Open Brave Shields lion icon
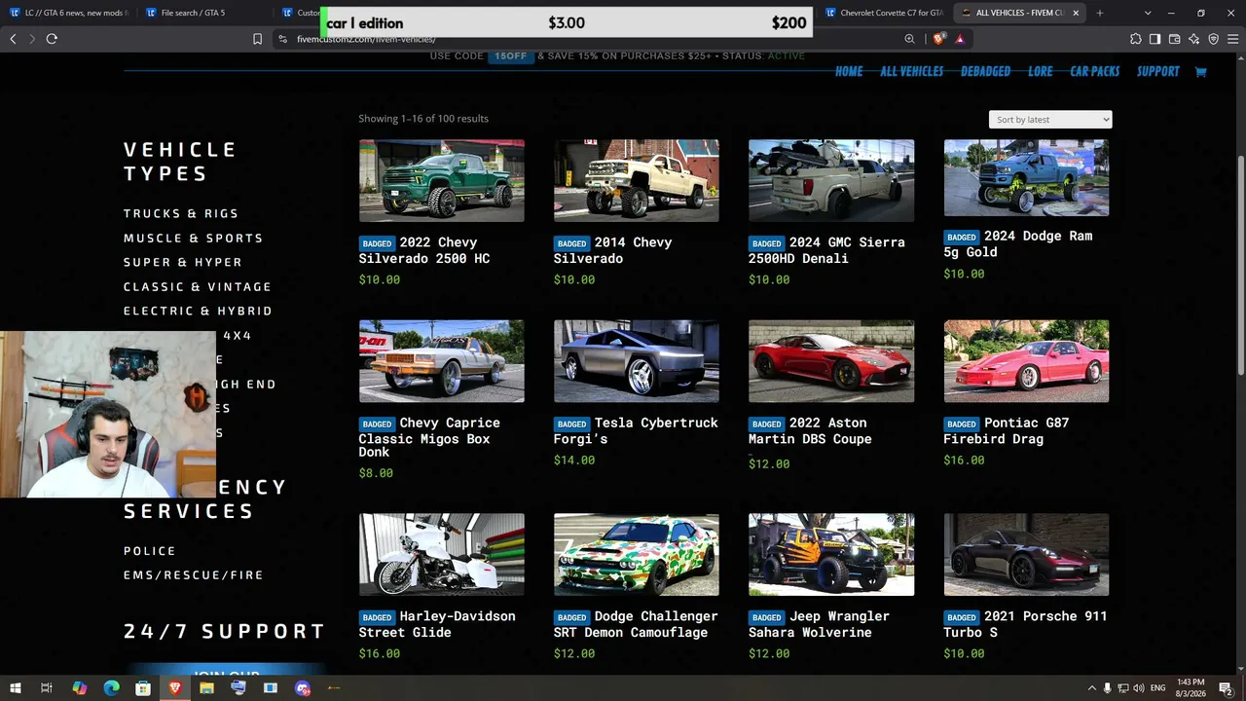This screenshot has width=1246, height=701. click(938, 39)
